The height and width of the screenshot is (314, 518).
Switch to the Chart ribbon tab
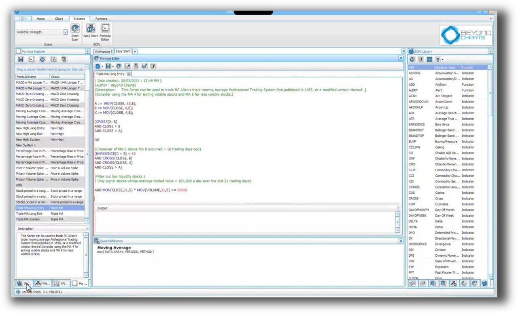[59, 19]
